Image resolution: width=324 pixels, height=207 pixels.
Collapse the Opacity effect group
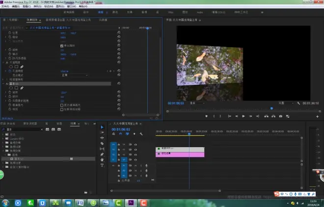coord(3,62)
